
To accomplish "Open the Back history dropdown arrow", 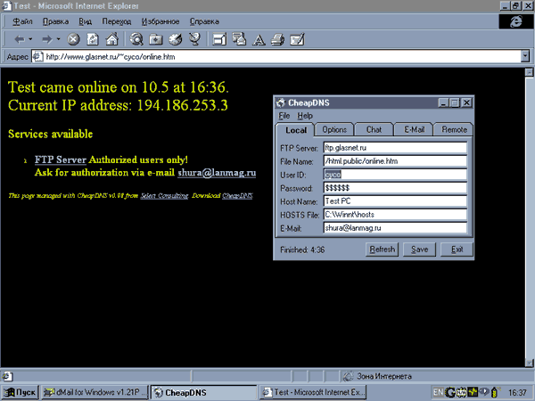I will tap(32, 39).
